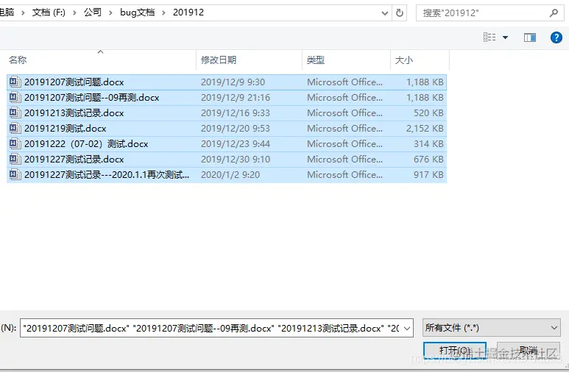The height and width of the screenshot is (372, 569).
Task: Click the size value 676 KB
Action: point(428,160)
